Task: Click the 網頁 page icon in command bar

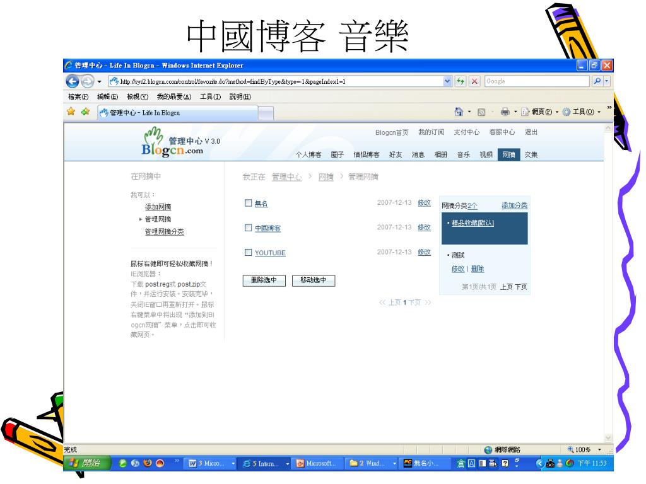Action: click(x=526, y=112)
